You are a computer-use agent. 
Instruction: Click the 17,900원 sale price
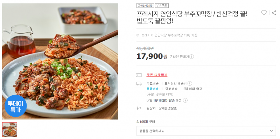click(x=152, y=56)
